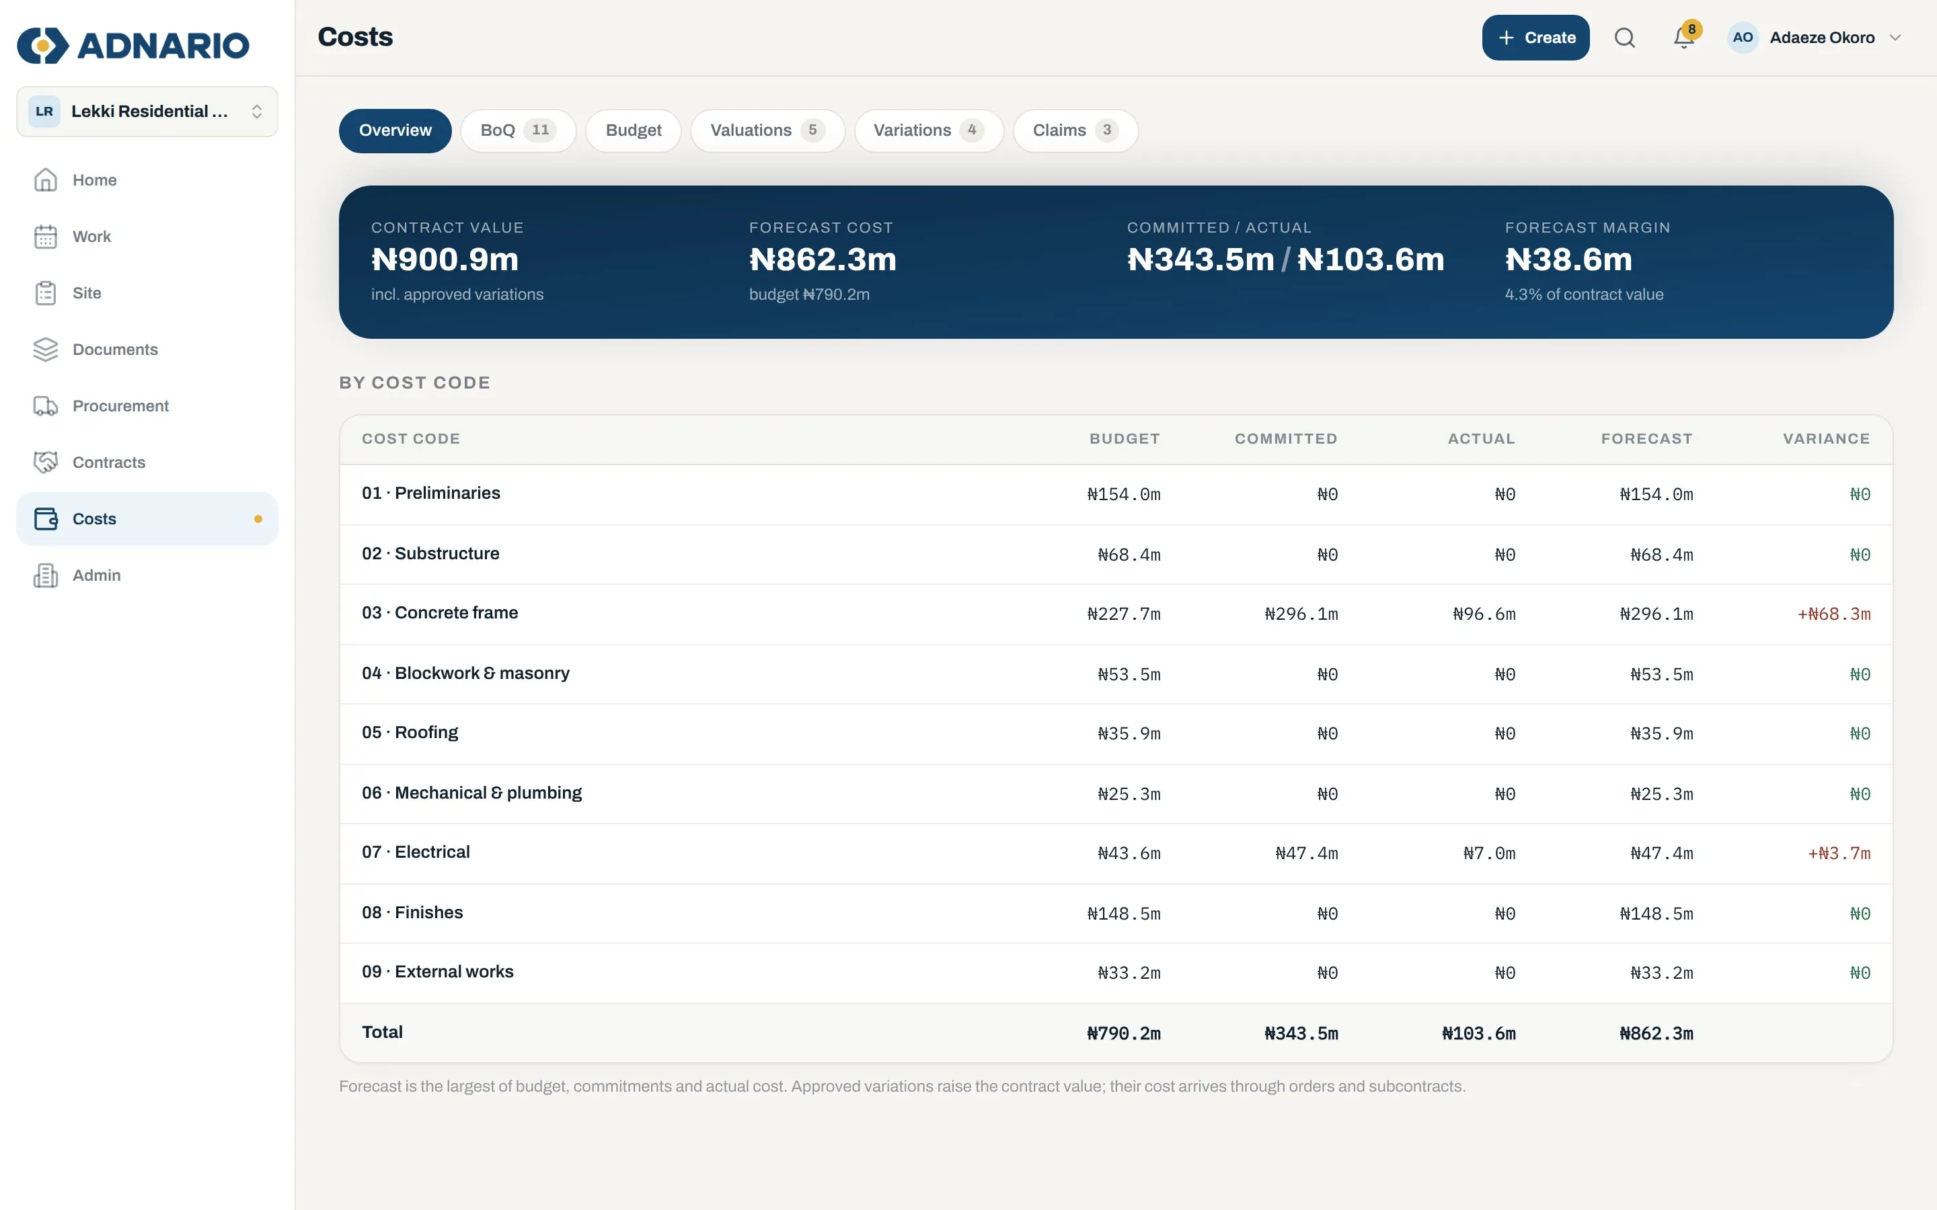Open the Admin building icon
Viewport: 1937px width, 1210px height.
click(x=46, y=575)
